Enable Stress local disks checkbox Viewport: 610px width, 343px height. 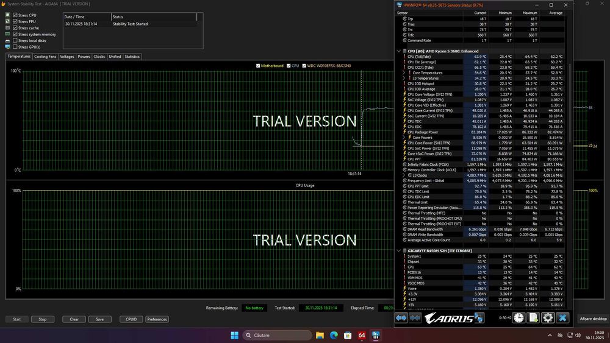coord(15,40)
